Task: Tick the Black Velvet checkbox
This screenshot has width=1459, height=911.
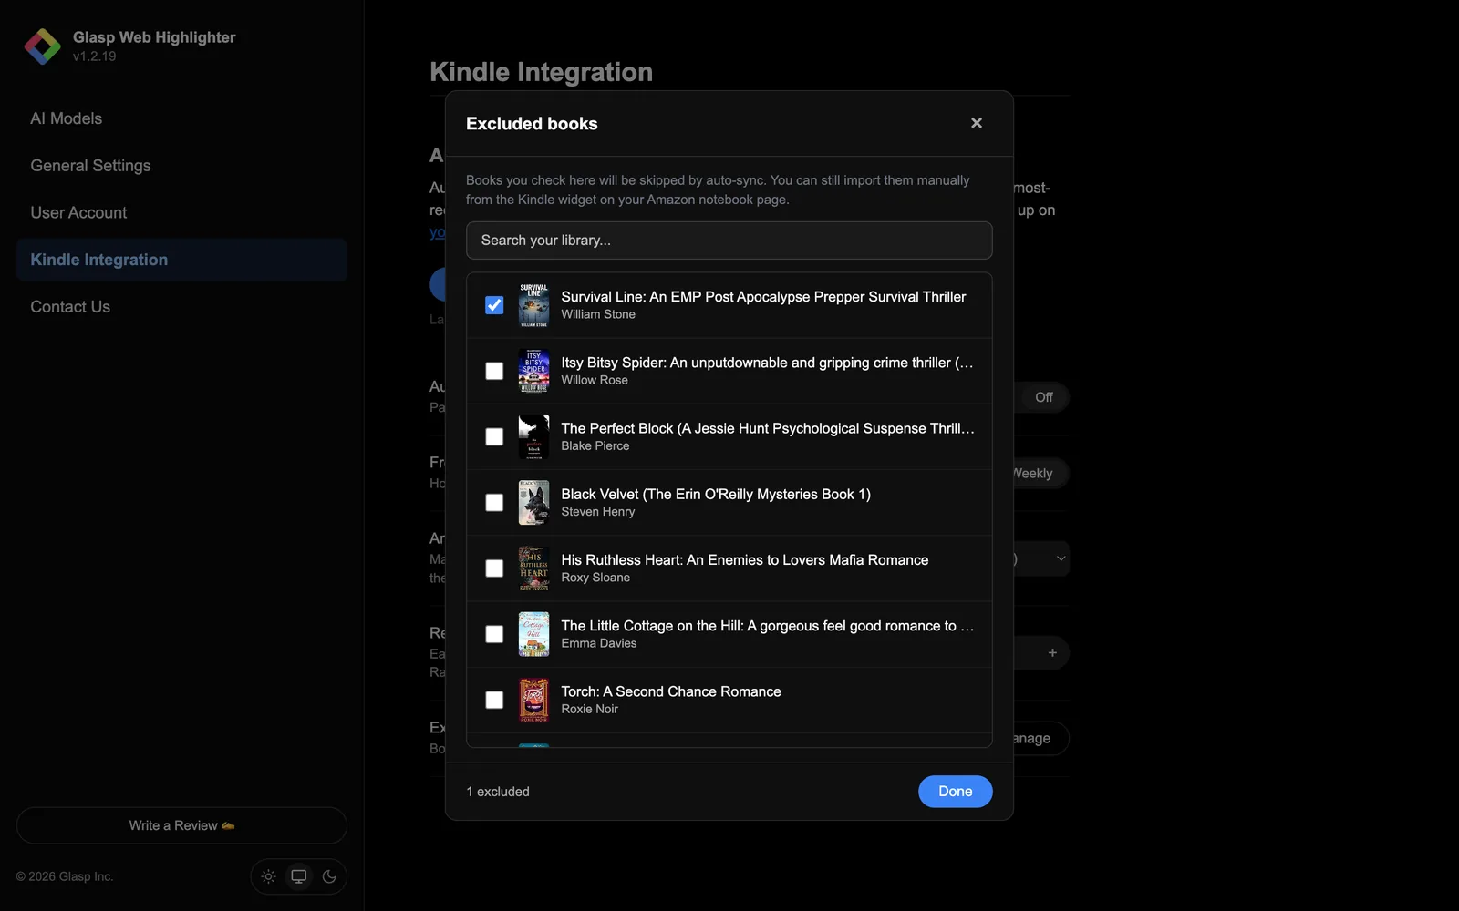Action: click(494, 503)
